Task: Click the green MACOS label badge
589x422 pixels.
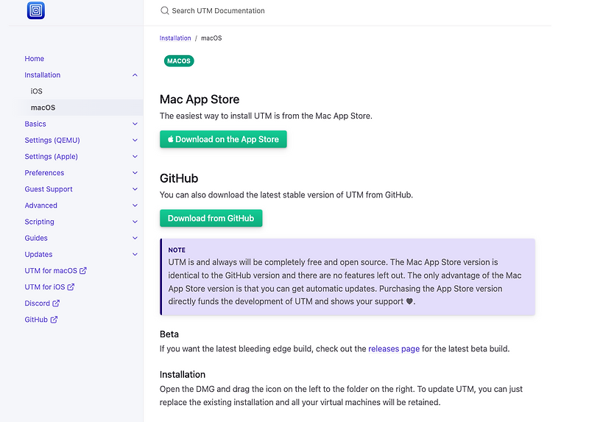Action: 179,61
